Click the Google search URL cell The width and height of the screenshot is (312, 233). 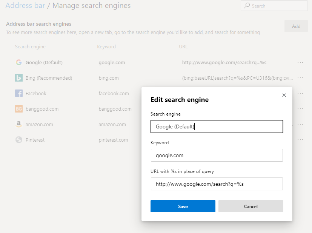224,63
